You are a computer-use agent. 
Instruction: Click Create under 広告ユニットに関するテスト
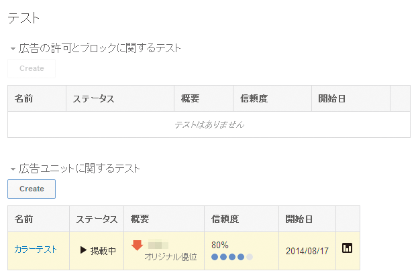click(32, 189)
